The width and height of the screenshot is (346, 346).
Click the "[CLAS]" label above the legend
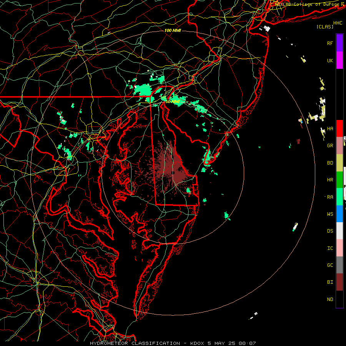[x=325, y=27]
